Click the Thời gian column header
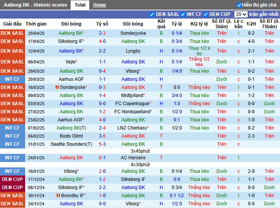This screenshot has width=280, height=208. [x=36, y=24]
